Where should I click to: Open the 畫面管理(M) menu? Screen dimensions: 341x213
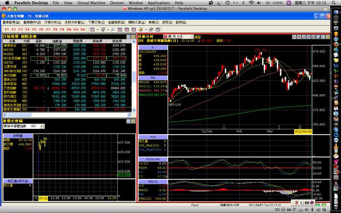pos(11,22)
